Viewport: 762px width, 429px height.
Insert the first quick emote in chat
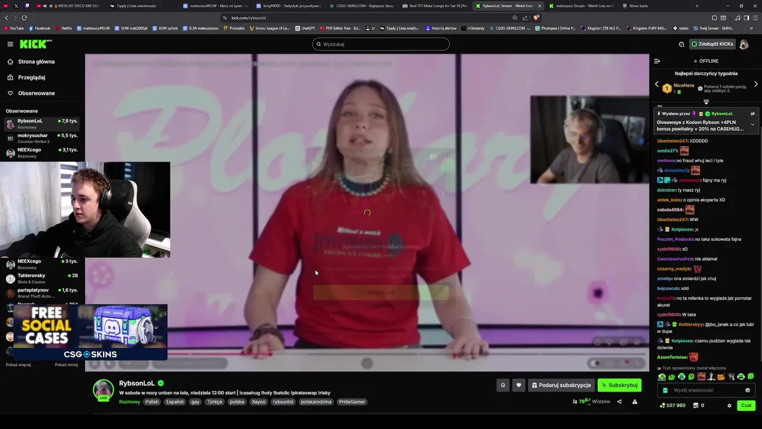coord(662,377)
